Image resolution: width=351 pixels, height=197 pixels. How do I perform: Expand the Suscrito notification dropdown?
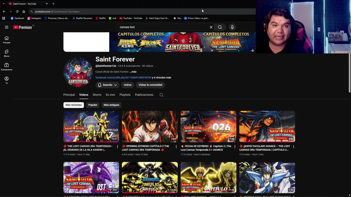(x=107, y=85)
